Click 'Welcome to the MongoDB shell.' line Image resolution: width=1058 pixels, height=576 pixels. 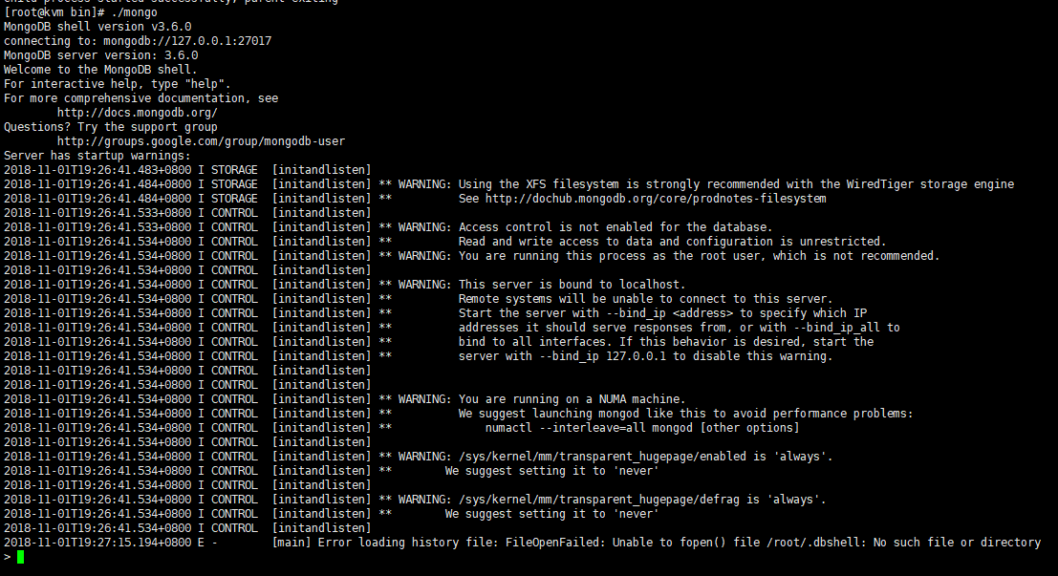click(100, 70)
